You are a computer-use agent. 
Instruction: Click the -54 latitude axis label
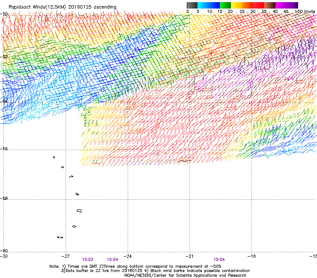point(4,101)
